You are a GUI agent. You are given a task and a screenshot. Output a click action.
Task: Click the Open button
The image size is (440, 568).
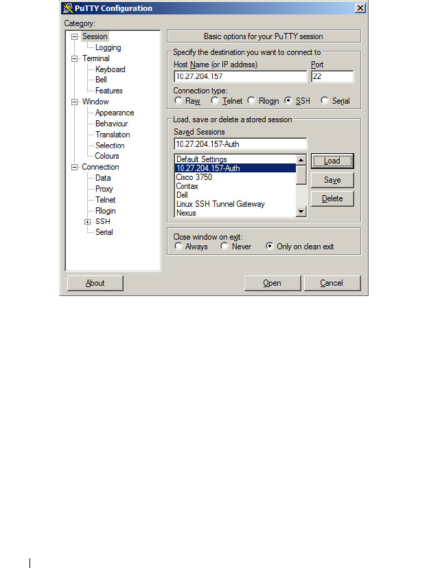[x=273, y=283]
